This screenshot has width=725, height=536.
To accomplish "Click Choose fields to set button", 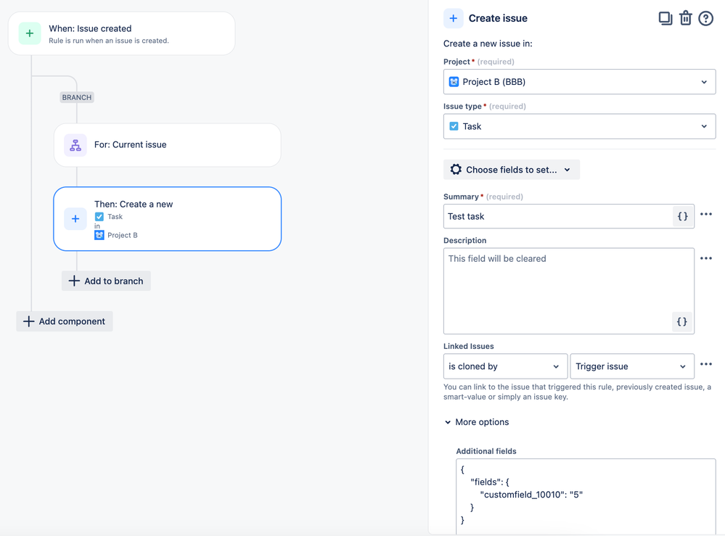I will point(512,170).
